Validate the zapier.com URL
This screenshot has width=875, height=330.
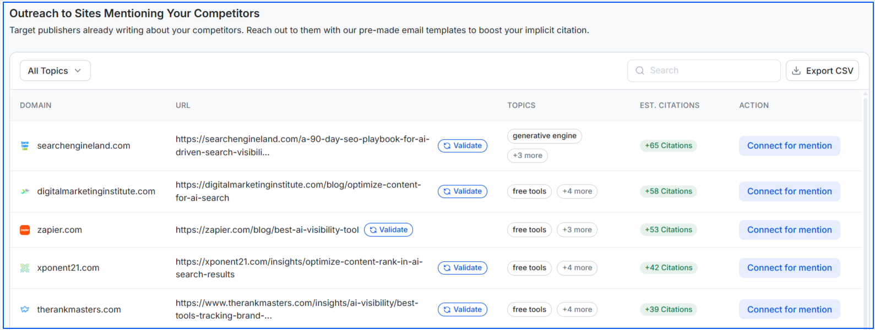[388, 230]
